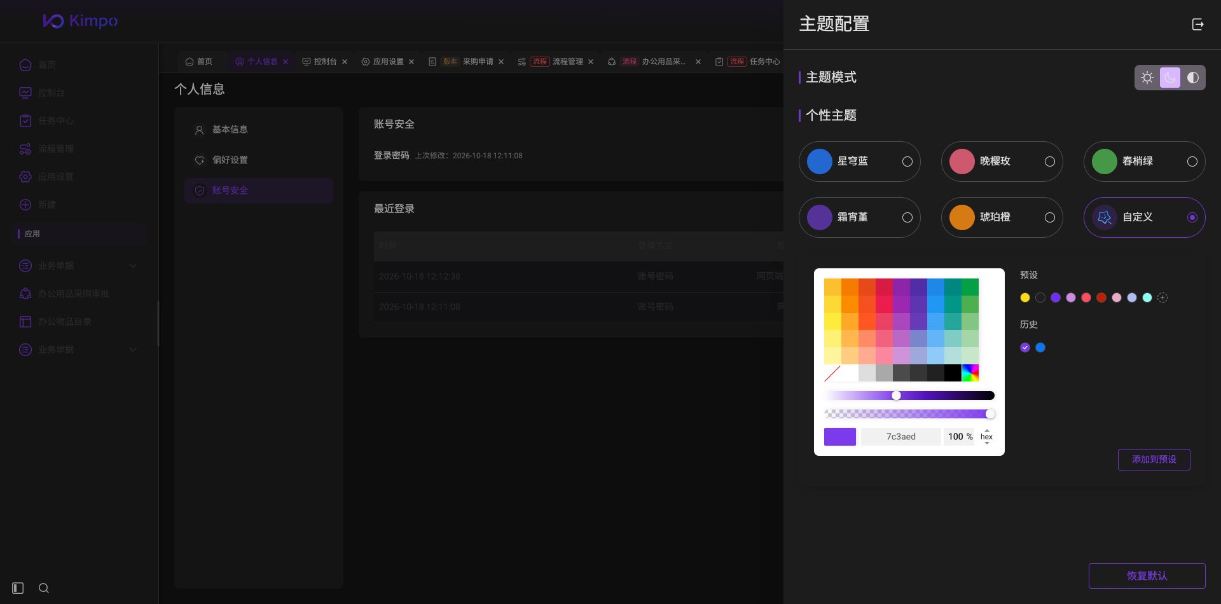Select the 琥珀橙 theme radio
The height and width of the screenshot is (604, 1221).
[1050, 217]
